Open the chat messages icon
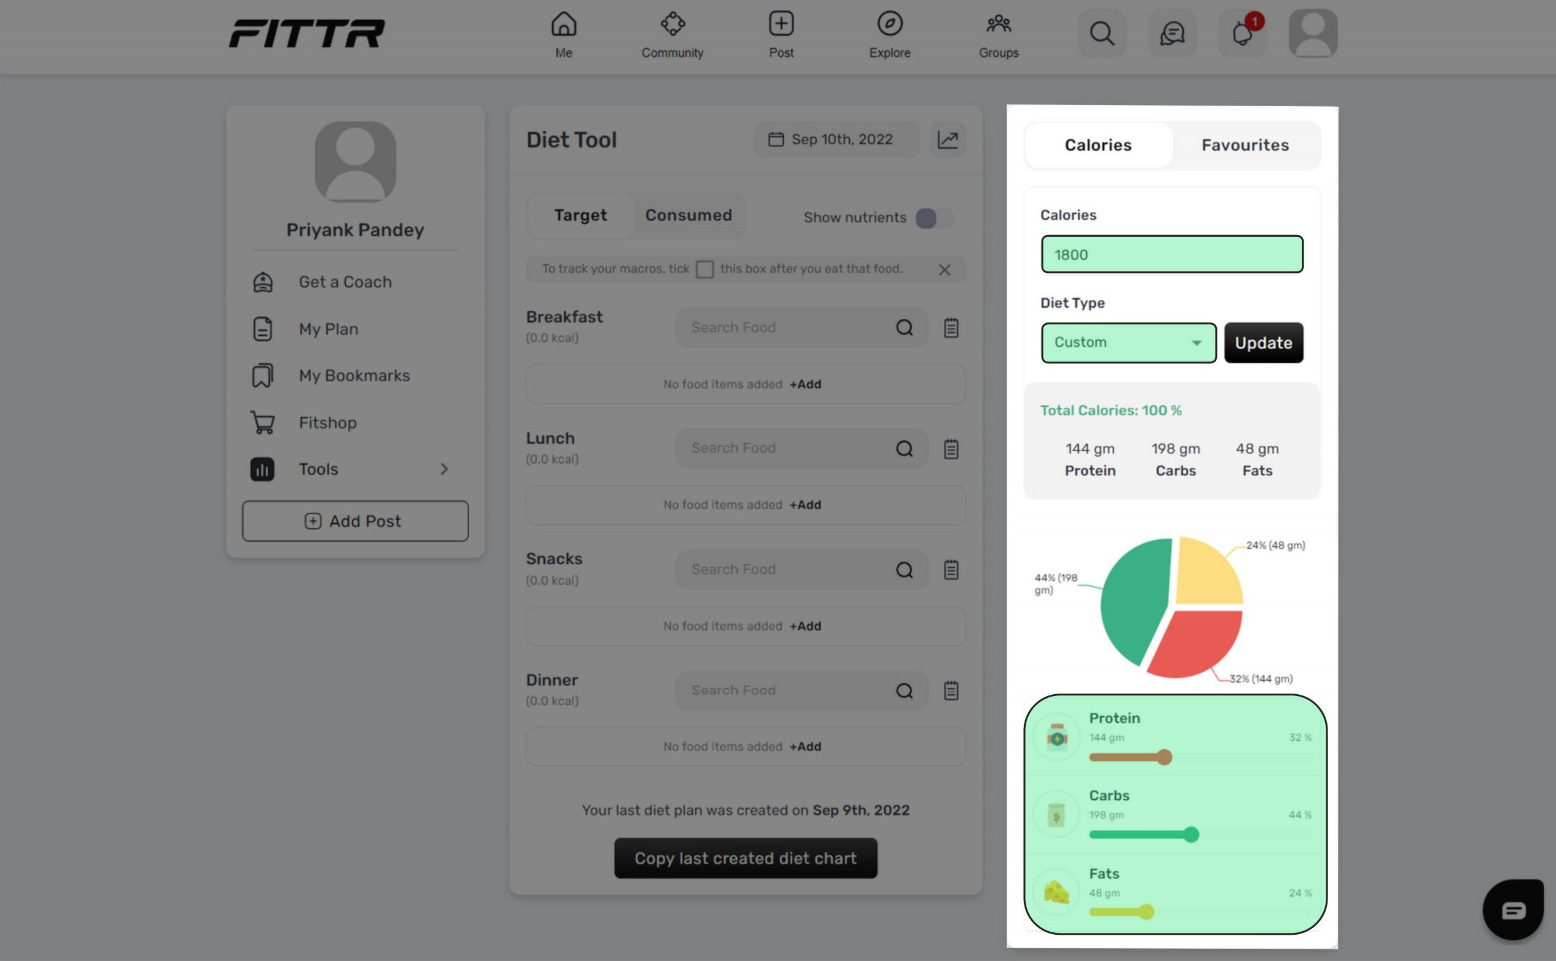This screenshot has height=961, width=1556. coord(1172,34)
